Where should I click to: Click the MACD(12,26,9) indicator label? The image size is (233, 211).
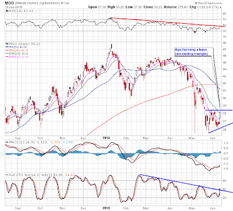coord(22,142)
